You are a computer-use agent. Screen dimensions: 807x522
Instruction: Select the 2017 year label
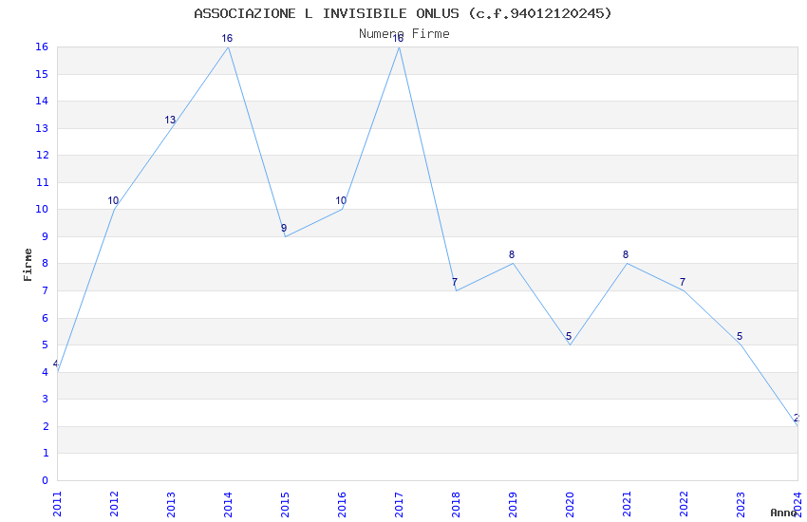(399, 504)
